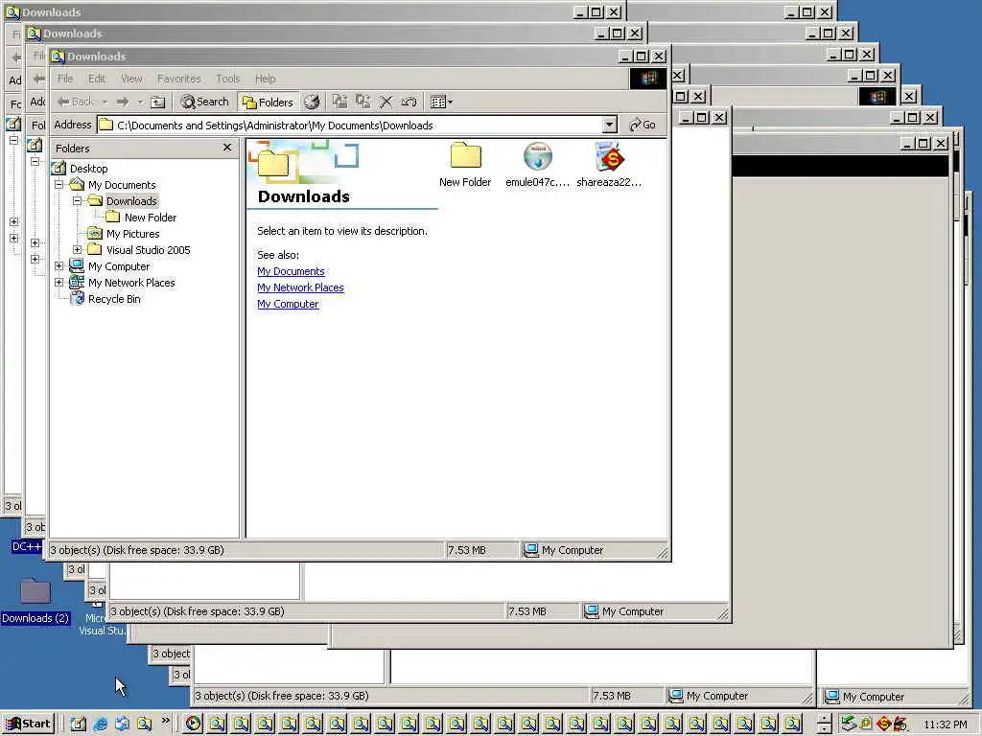
Task: Click the Delete X toolbar icon
Action: tap(386, 102)
